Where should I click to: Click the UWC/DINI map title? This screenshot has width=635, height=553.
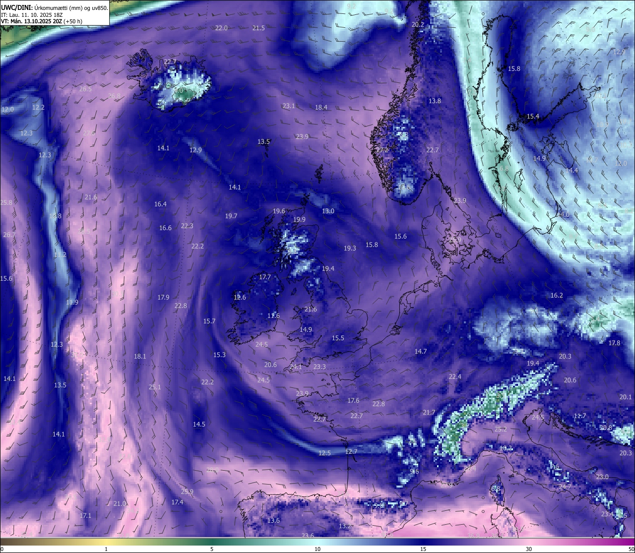point(55,7)
